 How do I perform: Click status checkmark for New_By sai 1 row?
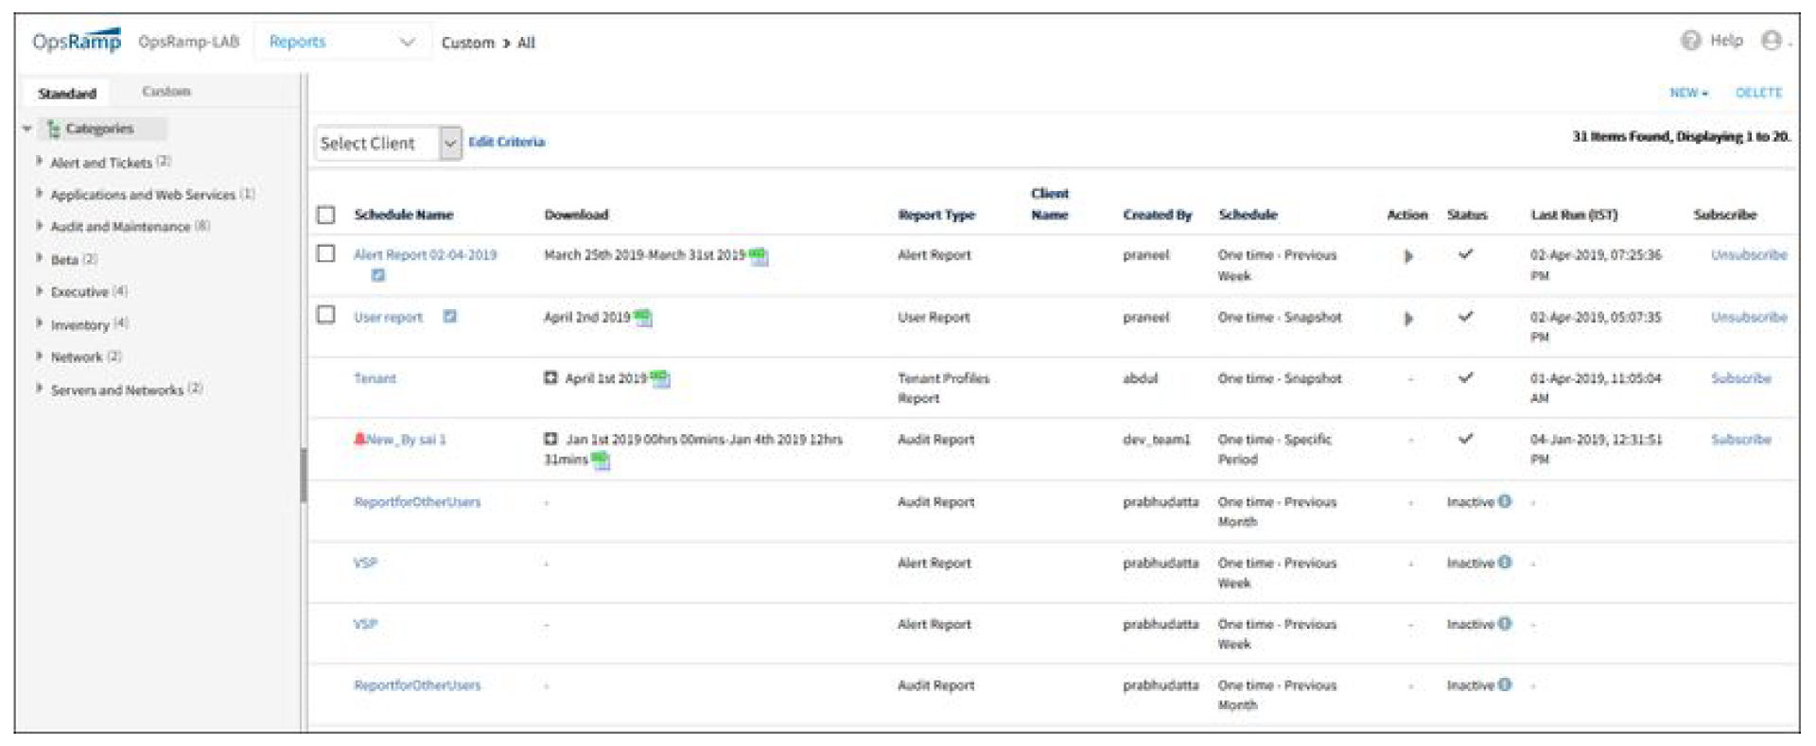(x=1465, y=439)
